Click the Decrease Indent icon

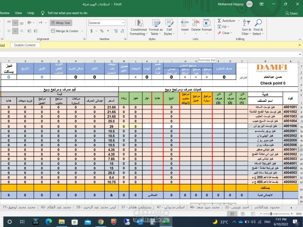[35, 31]
